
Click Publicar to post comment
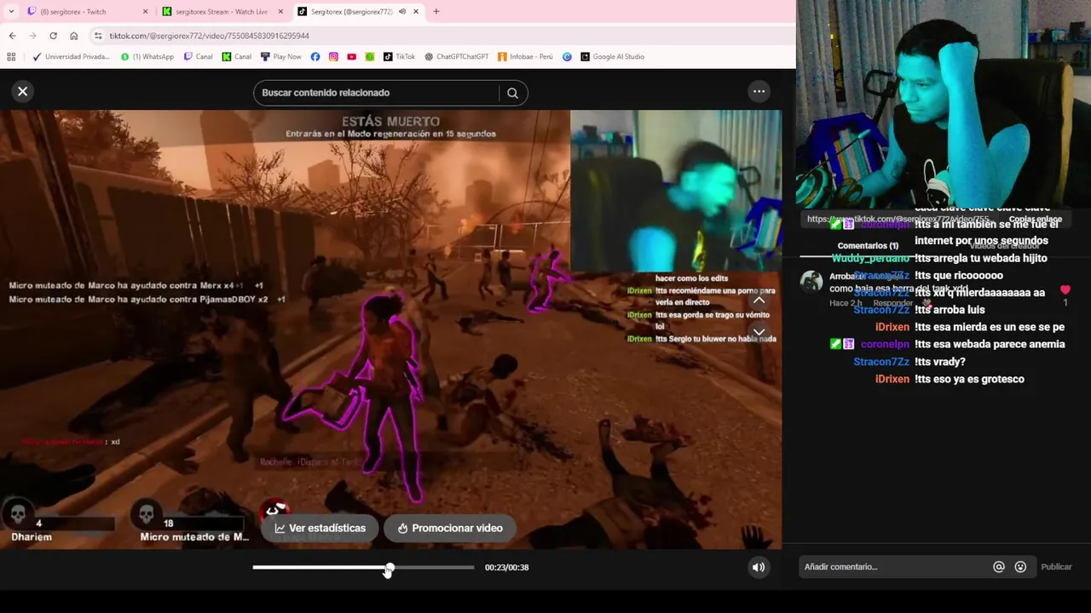click(1056, 567)
